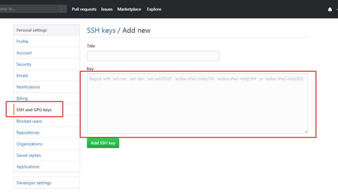Image resolution: width=338 pixels, height=194 pixels.
Task: Open Issues in top navigation
Action: pyautogui.click(x=107, y=9)
